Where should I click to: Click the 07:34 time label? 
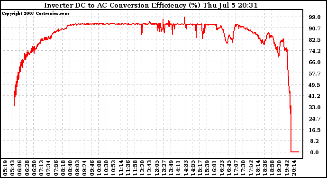tap(48, 168)
